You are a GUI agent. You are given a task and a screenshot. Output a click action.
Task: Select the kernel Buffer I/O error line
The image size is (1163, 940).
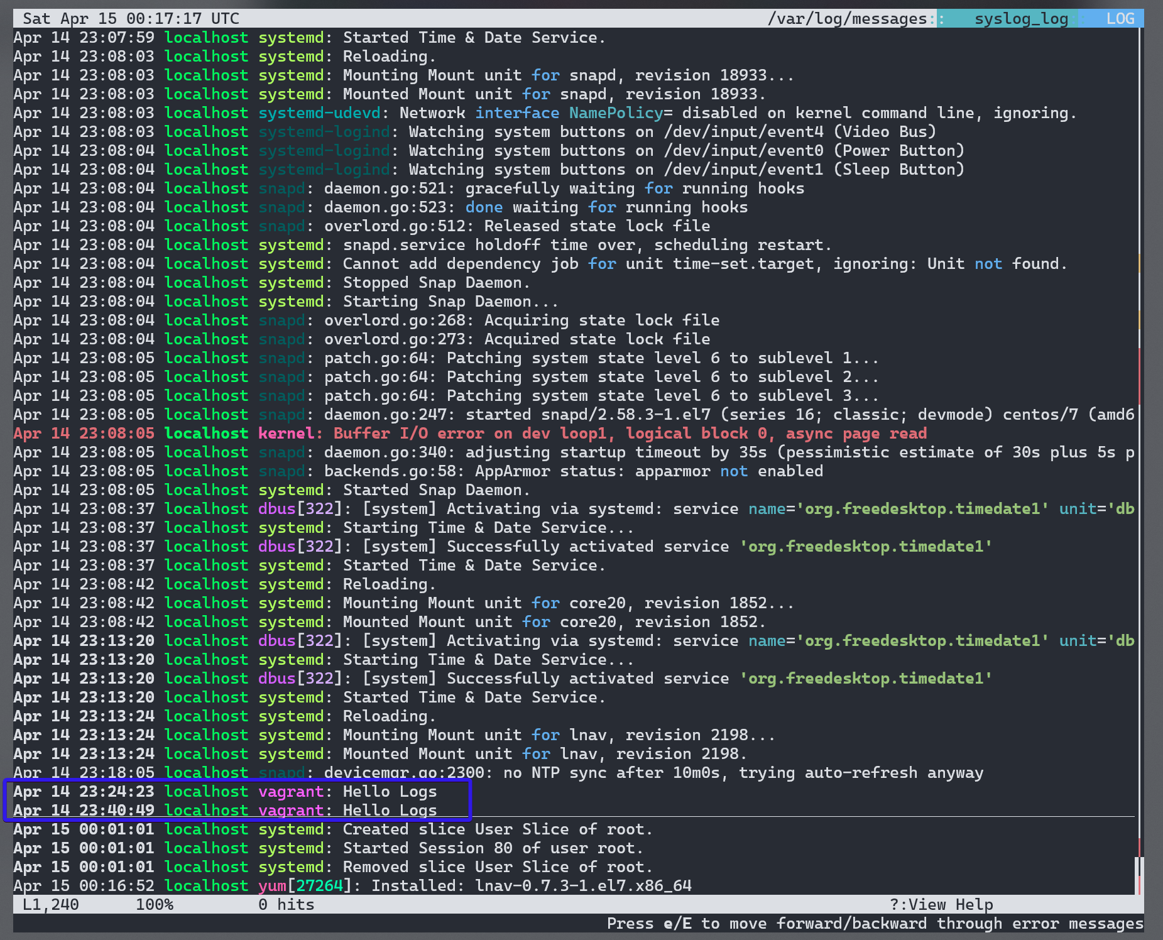pos(470,434)
